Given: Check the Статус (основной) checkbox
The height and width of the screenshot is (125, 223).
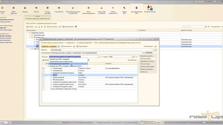Looking at the screenshot, I should [x=43, y=77].
